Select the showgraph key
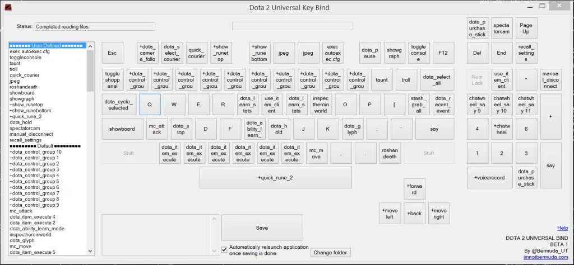The image size is (574, 265). coord(394,53)
